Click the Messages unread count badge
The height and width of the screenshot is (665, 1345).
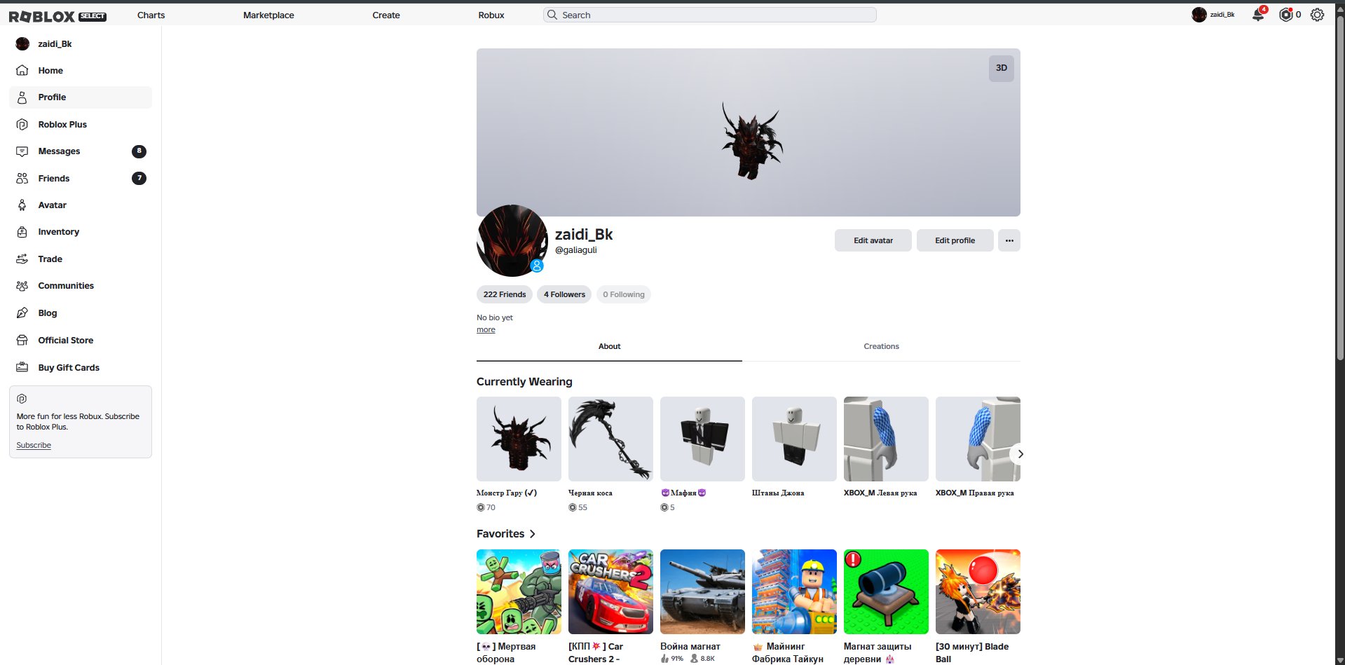(139, 151)
